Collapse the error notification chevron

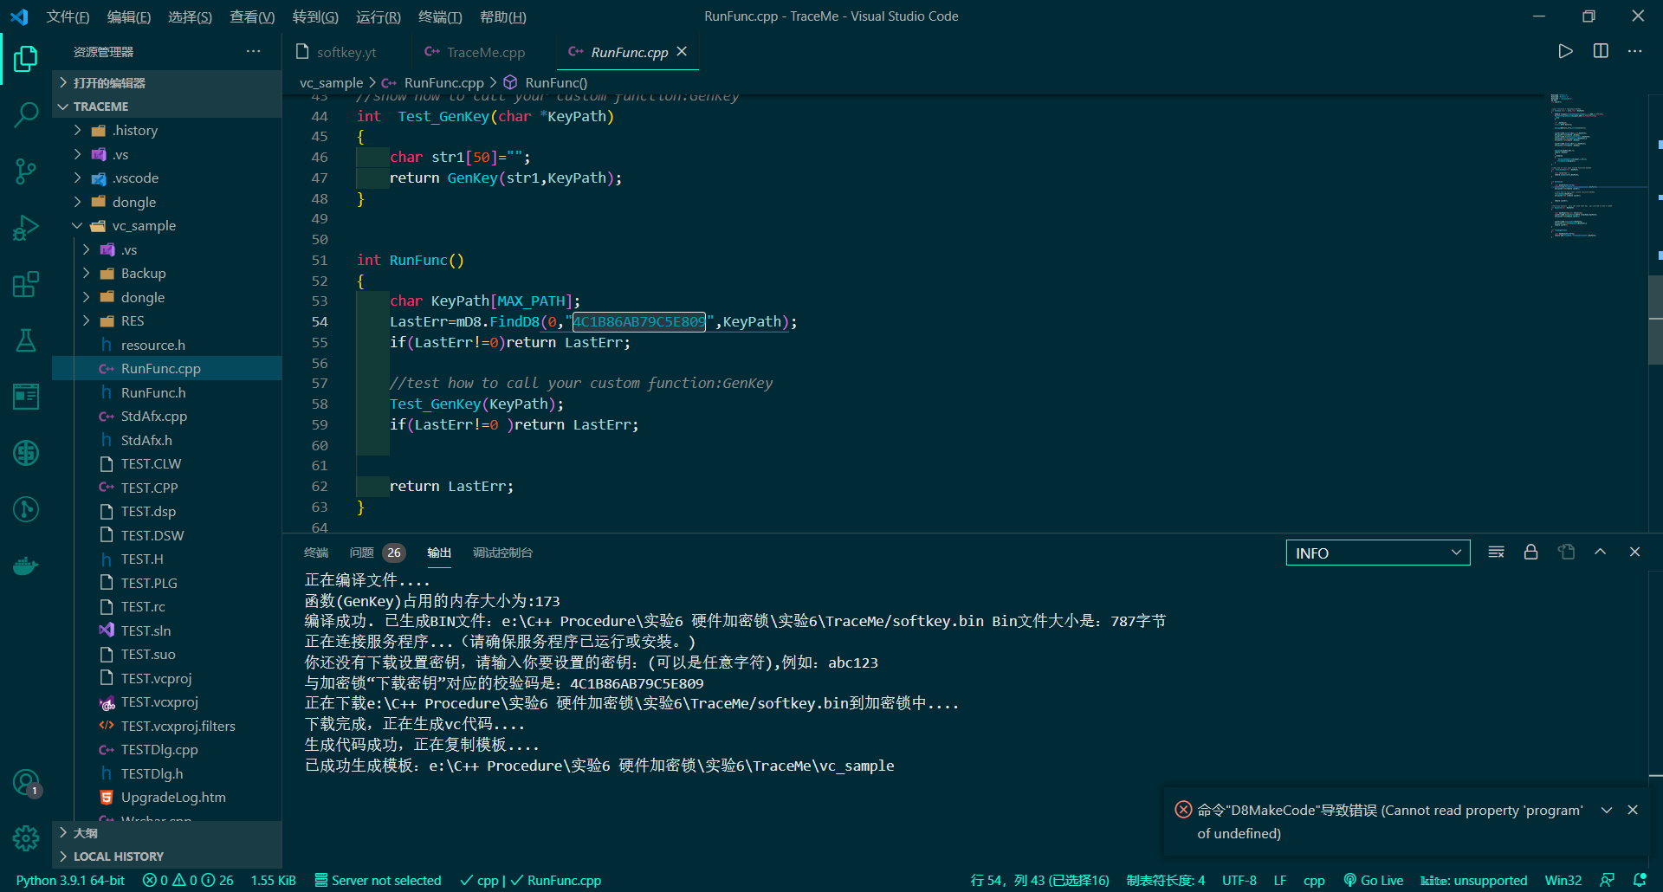coord(1607,810)
